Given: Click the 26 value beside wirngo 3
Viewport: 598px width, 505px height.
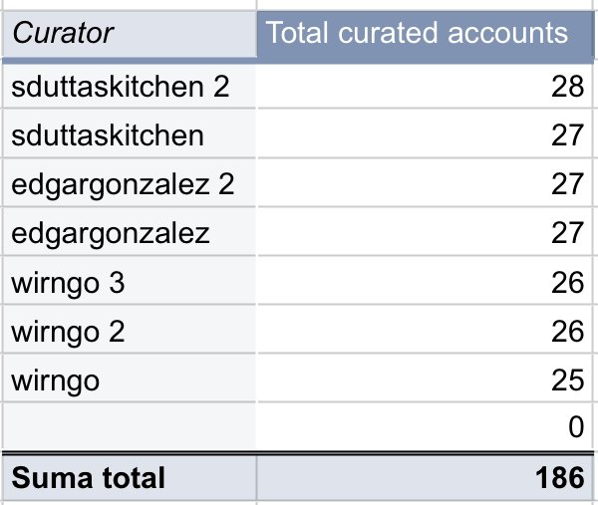Looking at the screenshot, I should click(426, 281).
